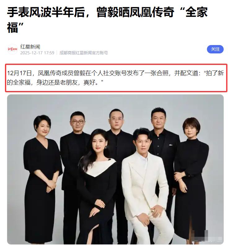Click 拍了新 in the quoted caption
Viewport: 228px width, 246px height.
tap(215, 73)
